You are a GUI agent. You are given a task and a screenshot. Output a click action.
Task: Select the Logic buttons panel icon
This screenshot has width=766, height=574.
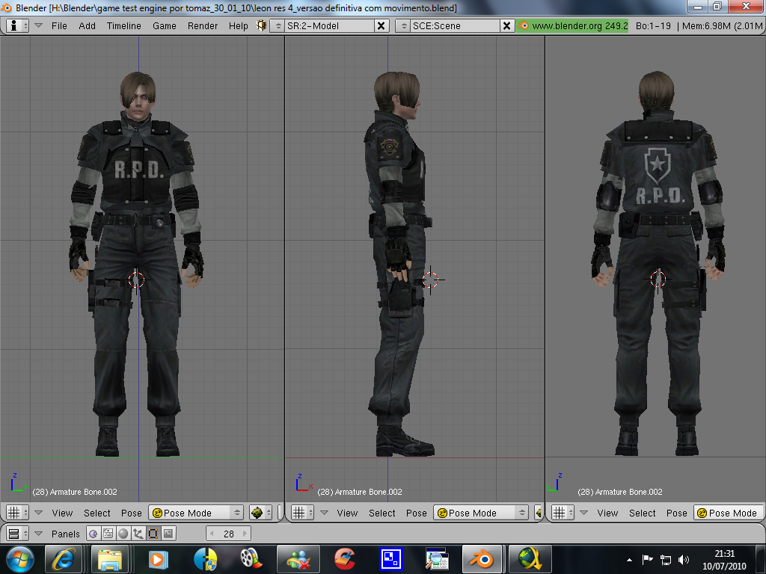[x=93, y=534]
